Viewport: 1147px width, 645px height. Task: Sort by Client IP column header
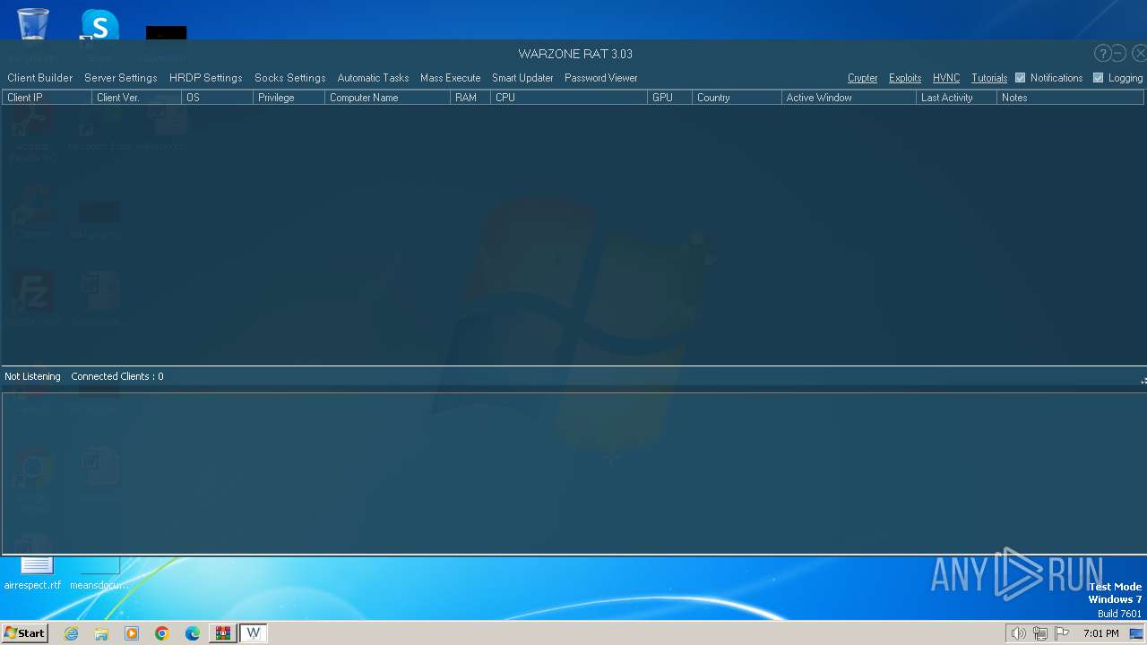pos(47,98)
